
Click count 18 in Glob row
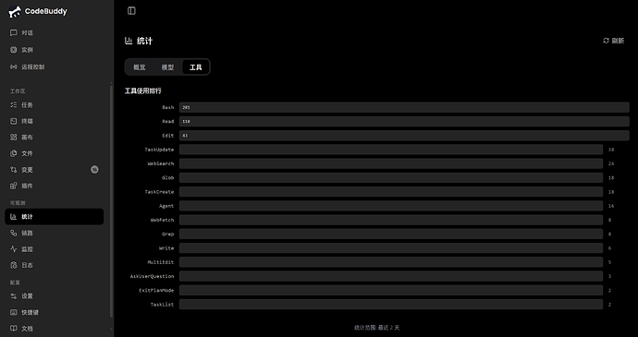[x=611, y=177]
